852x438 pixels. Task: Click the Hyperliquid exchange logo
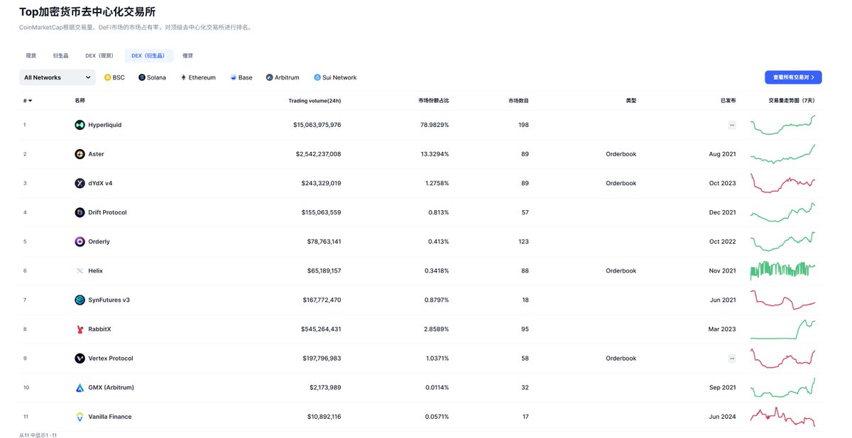tap(80, 125)
